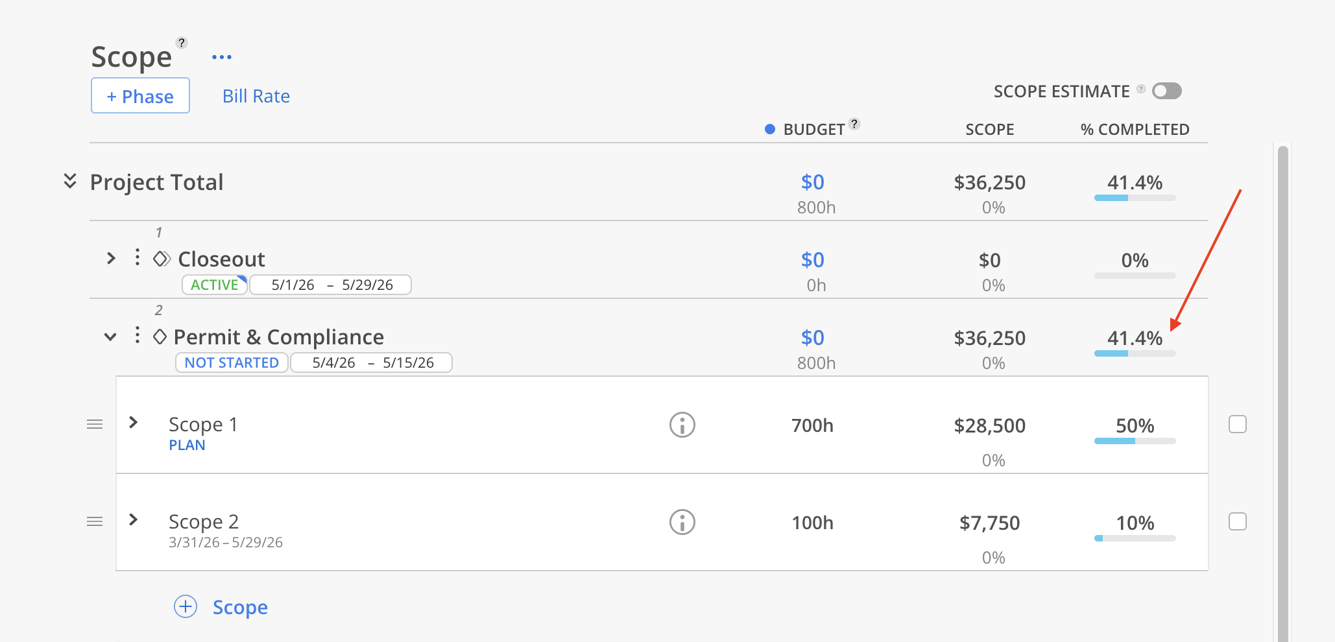Click the Scope 2 drag handle
Screen dimensions: 1335x642
[x=95, y=522]
